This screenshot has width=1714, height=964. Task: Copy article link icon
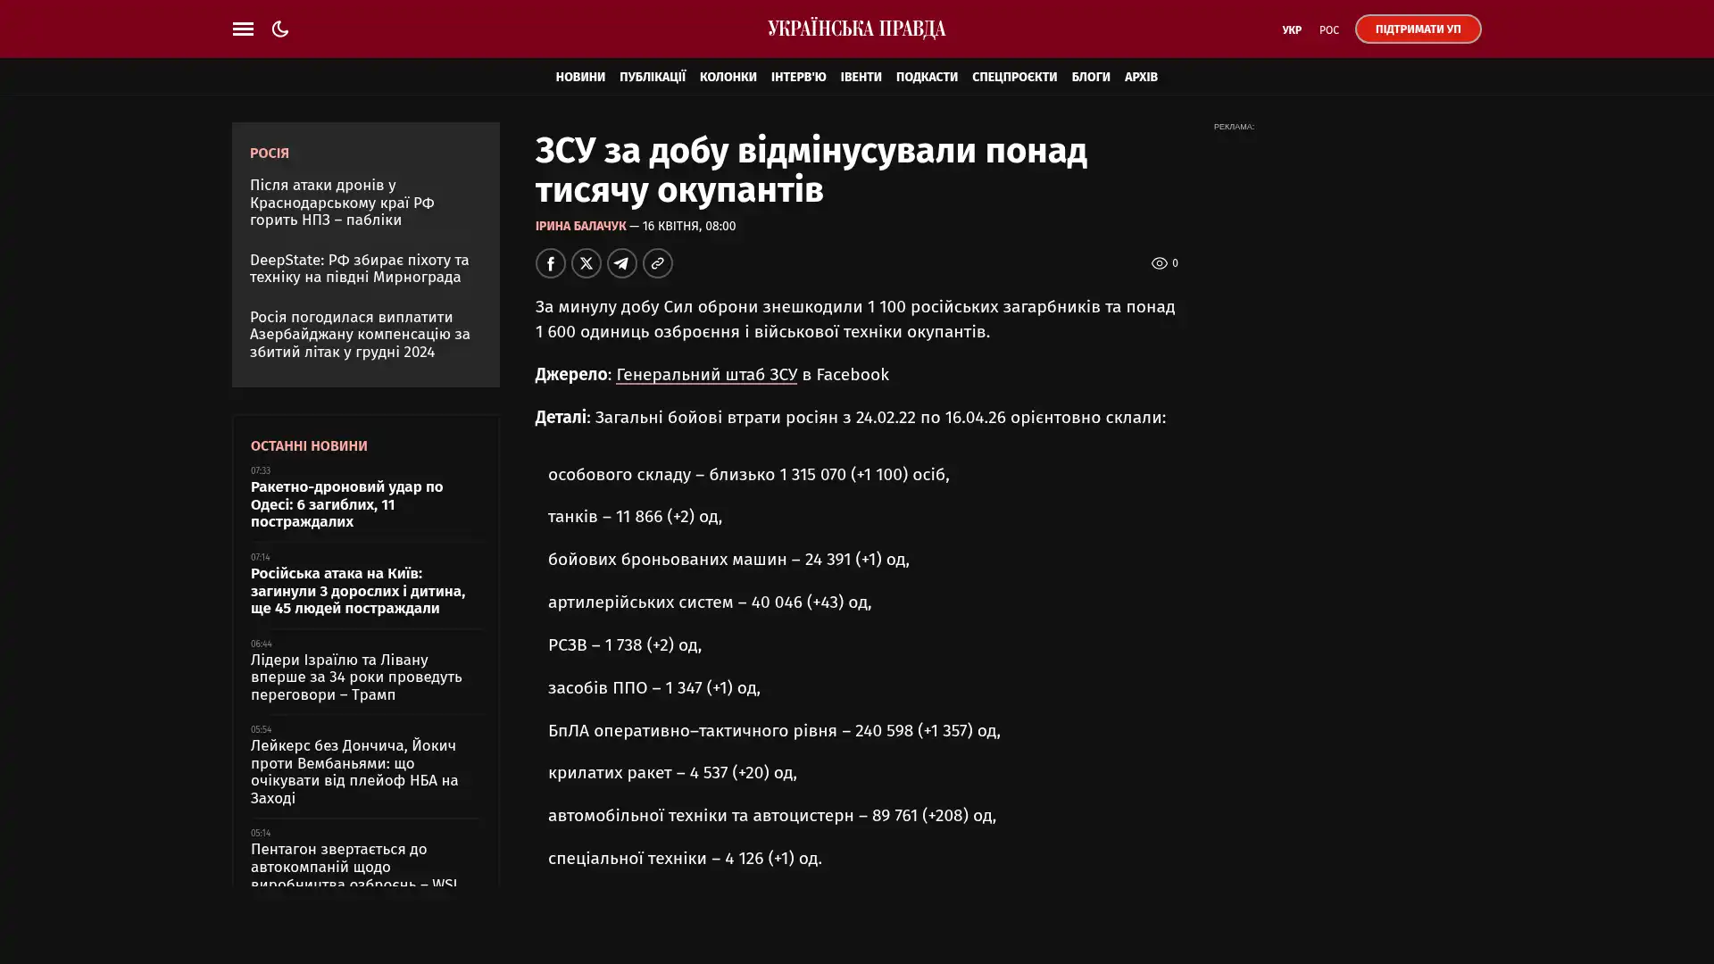(657, 263)
